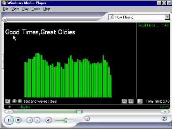Open the Tools menu
This screenshot has height=129, width=172.
click(36, 9)
